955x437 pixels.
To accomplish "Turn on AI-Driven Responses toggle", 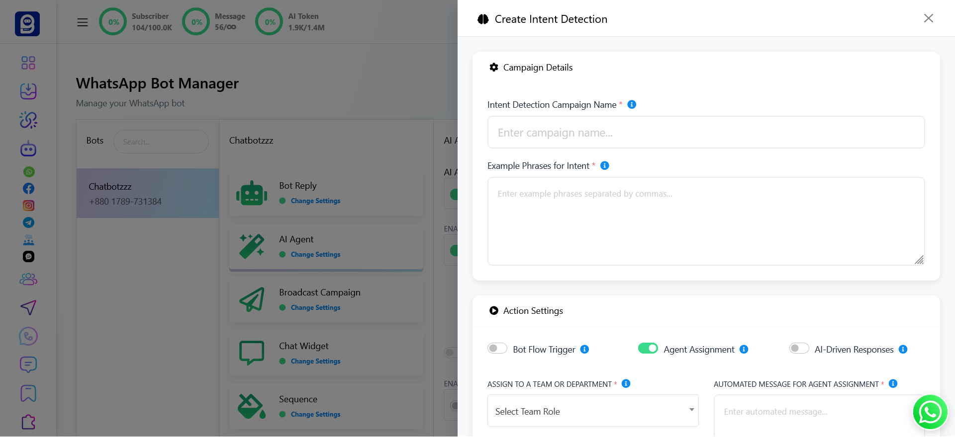I will point(799,349).
